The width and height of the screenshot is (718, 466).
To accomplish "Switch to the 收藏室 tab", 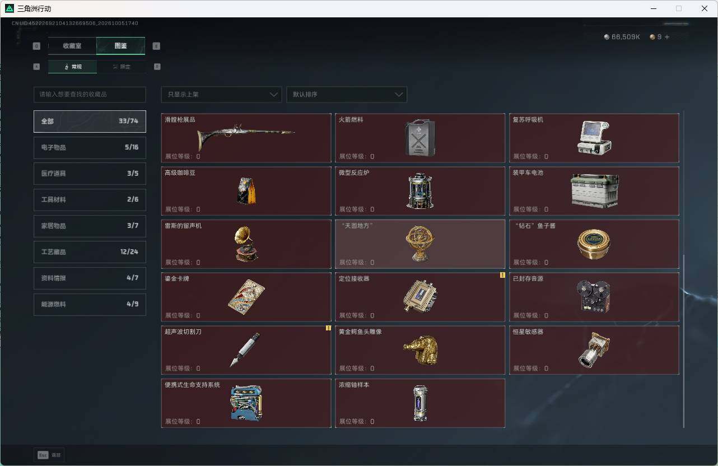I will click(72, 46).
